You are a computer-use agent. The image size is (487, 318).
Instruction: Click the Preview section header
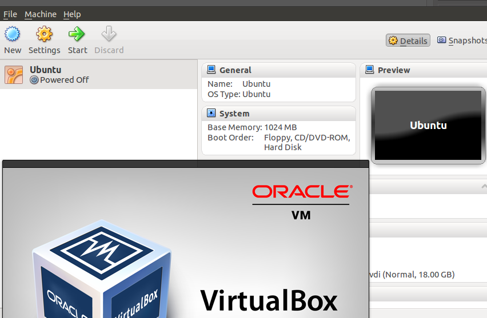point(424,70)
